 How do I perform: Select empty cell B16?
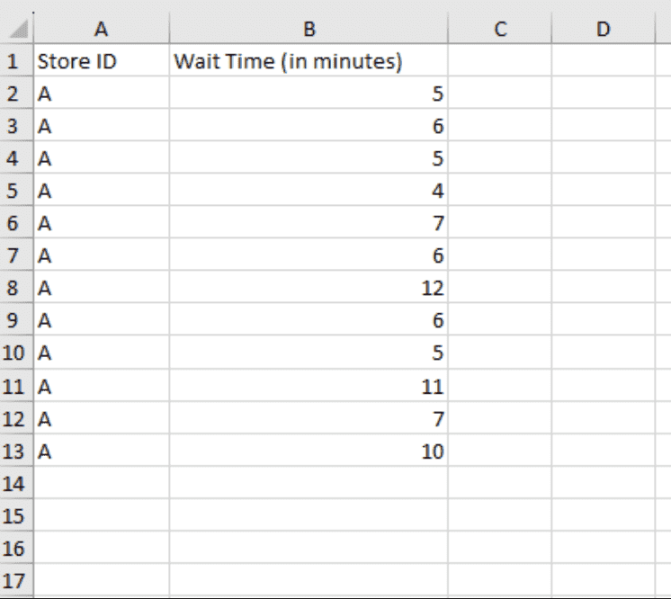[309, 548]
